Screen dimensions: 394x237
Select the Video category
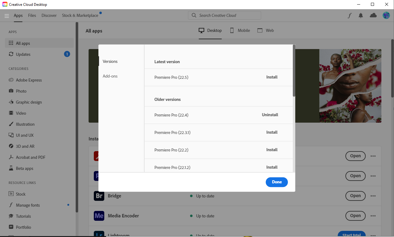point(21,113)
